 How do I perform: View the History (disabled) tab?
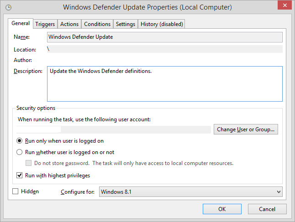point(162,24)
